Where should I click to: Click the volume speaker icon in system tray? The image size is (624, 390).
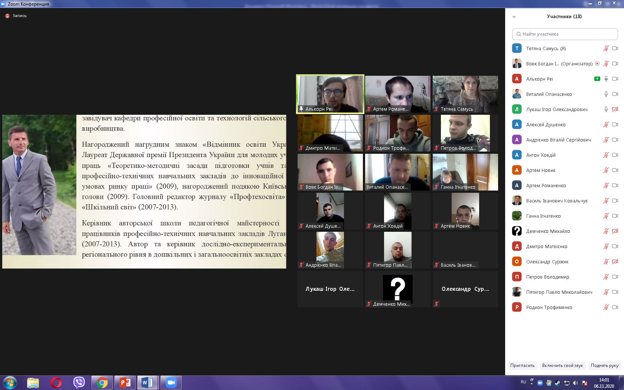pyautogui.click(x=575, y=383)
